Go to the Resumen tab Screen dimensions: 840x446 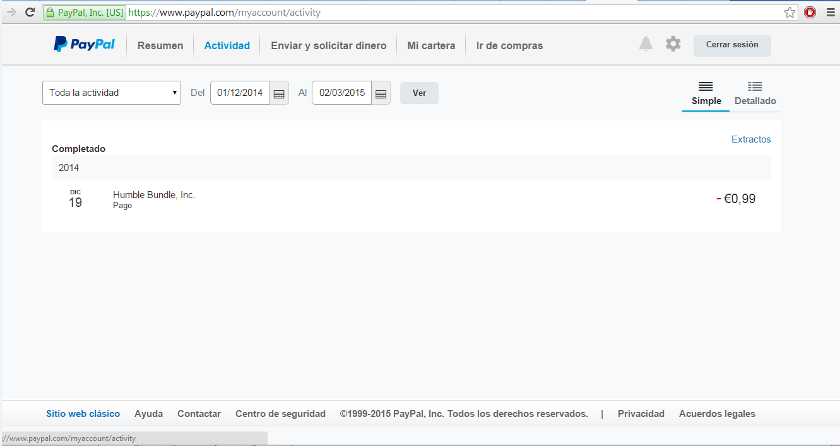(x=160, y=45)
